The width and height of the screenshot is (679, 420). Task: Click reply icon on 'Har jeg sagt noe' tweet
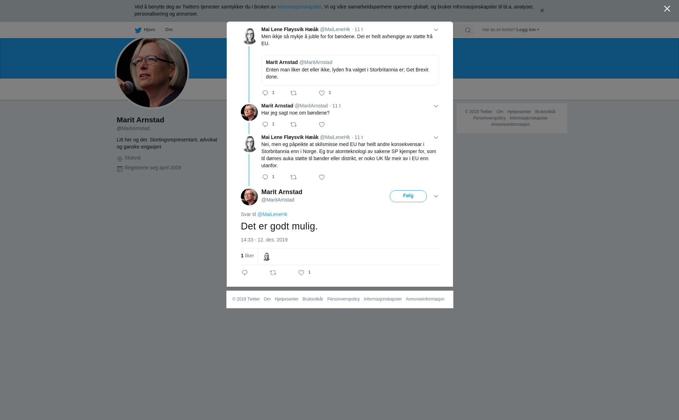(265, 124)
